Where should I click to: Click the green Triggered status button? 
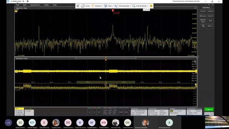coord(209,109)
